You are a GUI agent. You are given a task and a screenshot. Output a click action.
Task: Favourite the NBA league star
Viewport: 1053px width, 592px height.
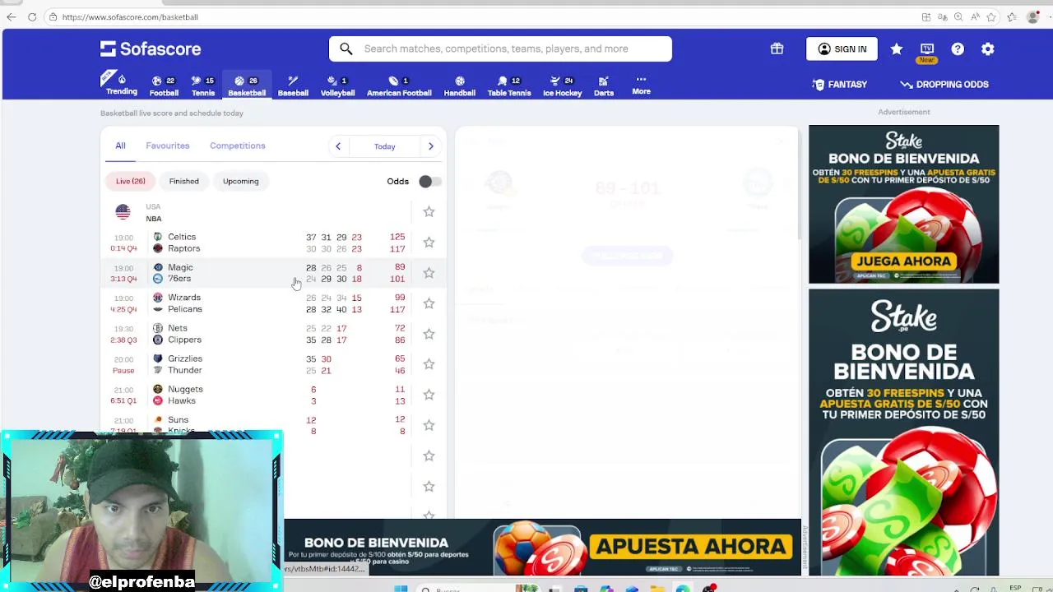click(429, 212)
